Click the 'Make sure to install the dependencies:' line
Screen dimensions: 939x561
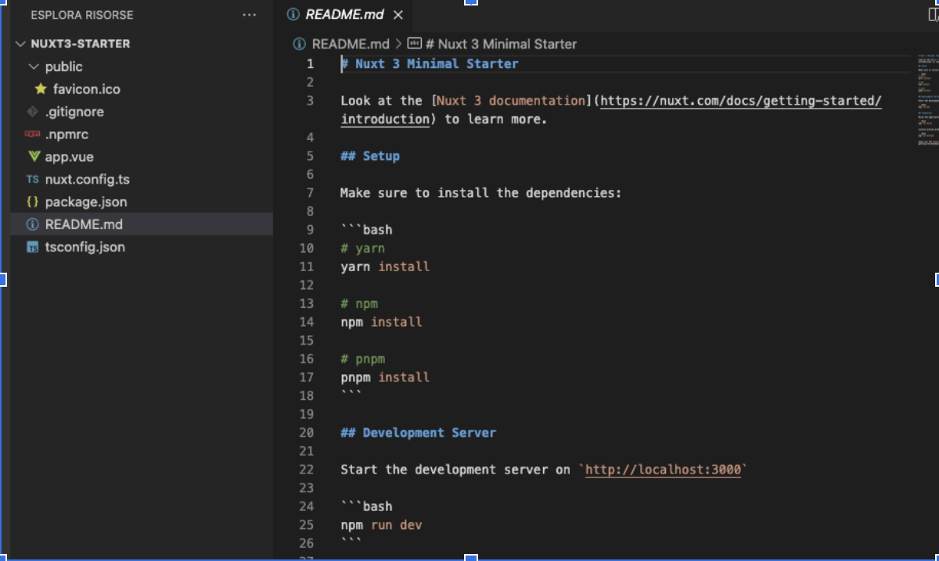(x=480, y=193)
